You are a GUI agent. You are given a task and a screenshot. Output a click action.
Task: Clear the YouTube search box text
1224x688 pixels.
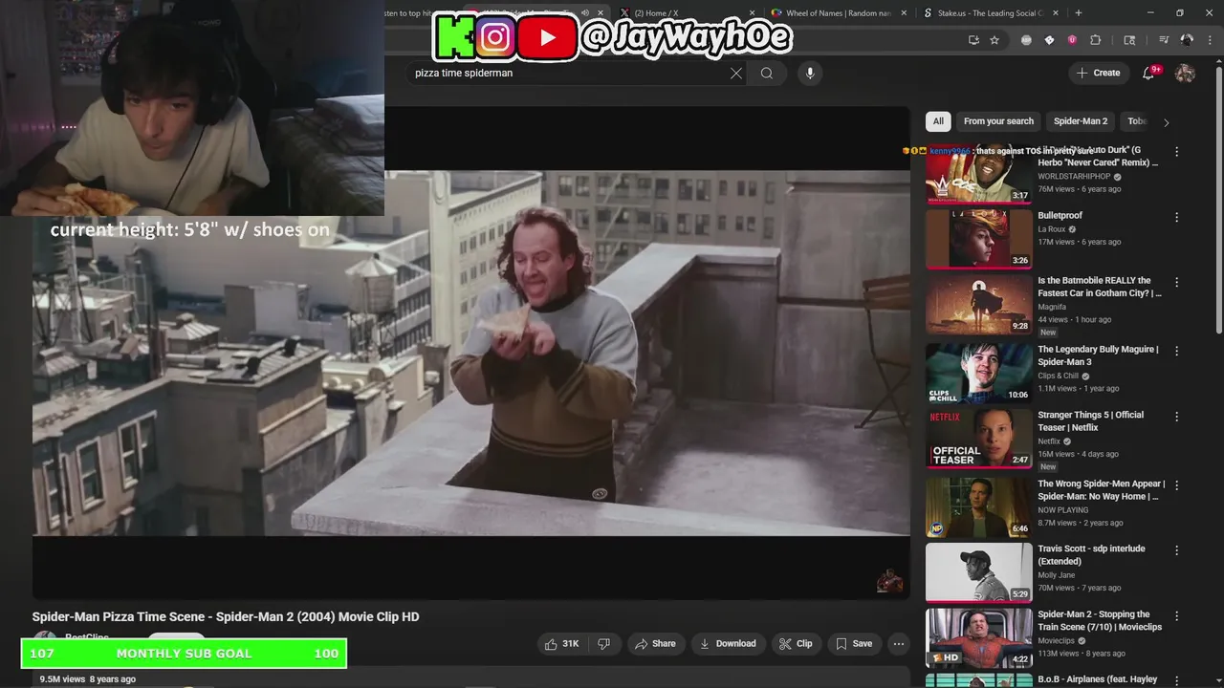tap(735, 74)
